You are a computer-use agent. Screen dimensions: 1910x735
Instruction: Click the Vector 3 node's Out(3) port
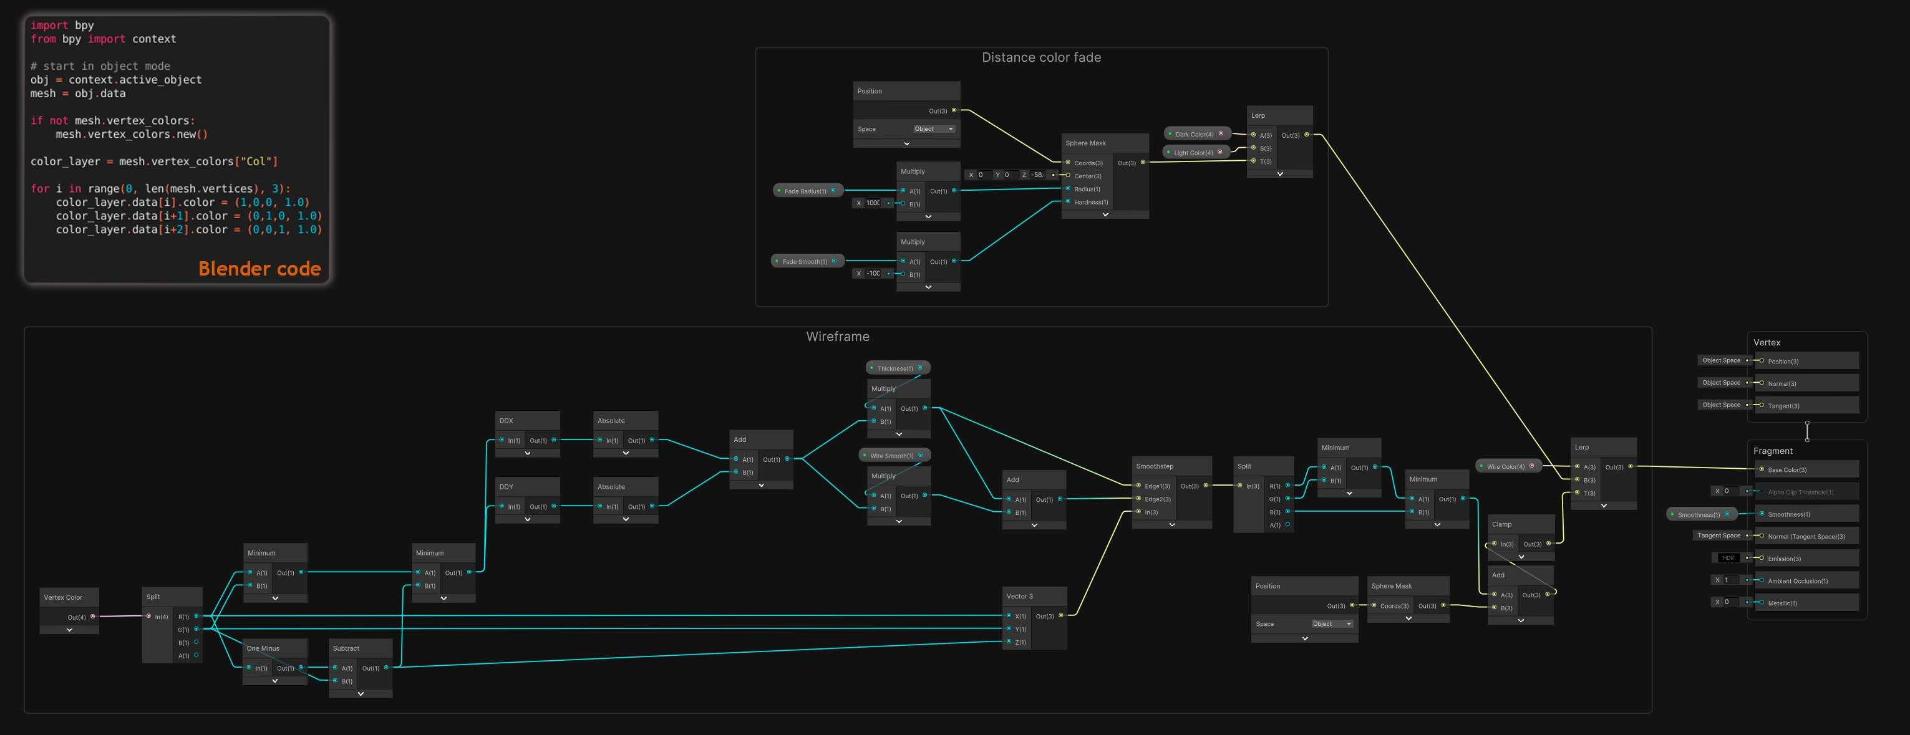(x=1061, y=616)
